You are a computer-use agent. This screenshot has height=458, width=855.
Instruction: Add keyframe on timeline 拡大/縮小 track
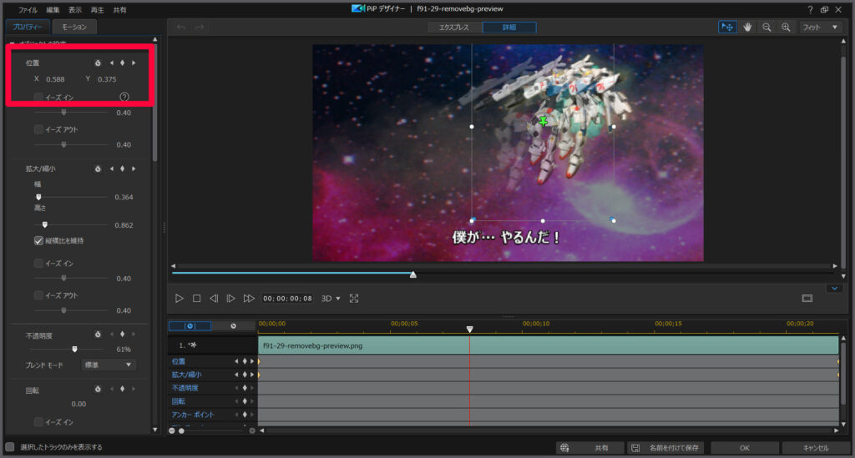click(x=245, y=375)
